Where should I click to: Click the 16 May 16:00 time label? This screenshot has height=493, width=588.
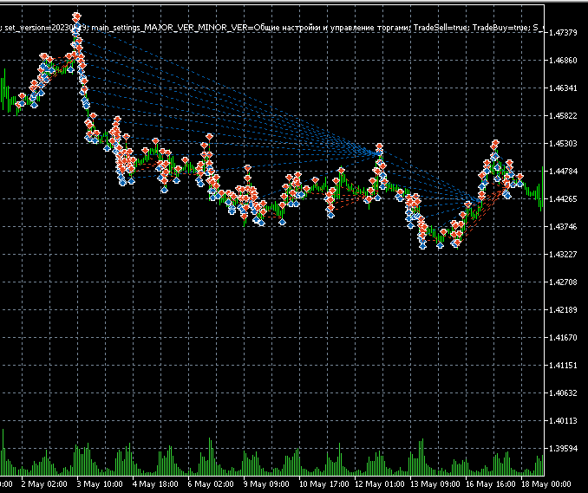490,484
